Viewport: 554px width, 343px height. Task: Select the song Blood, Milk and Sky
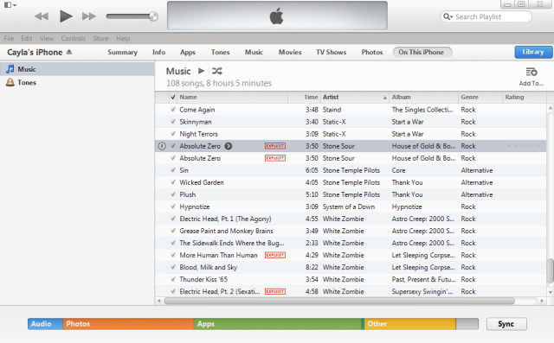point(351,267)
